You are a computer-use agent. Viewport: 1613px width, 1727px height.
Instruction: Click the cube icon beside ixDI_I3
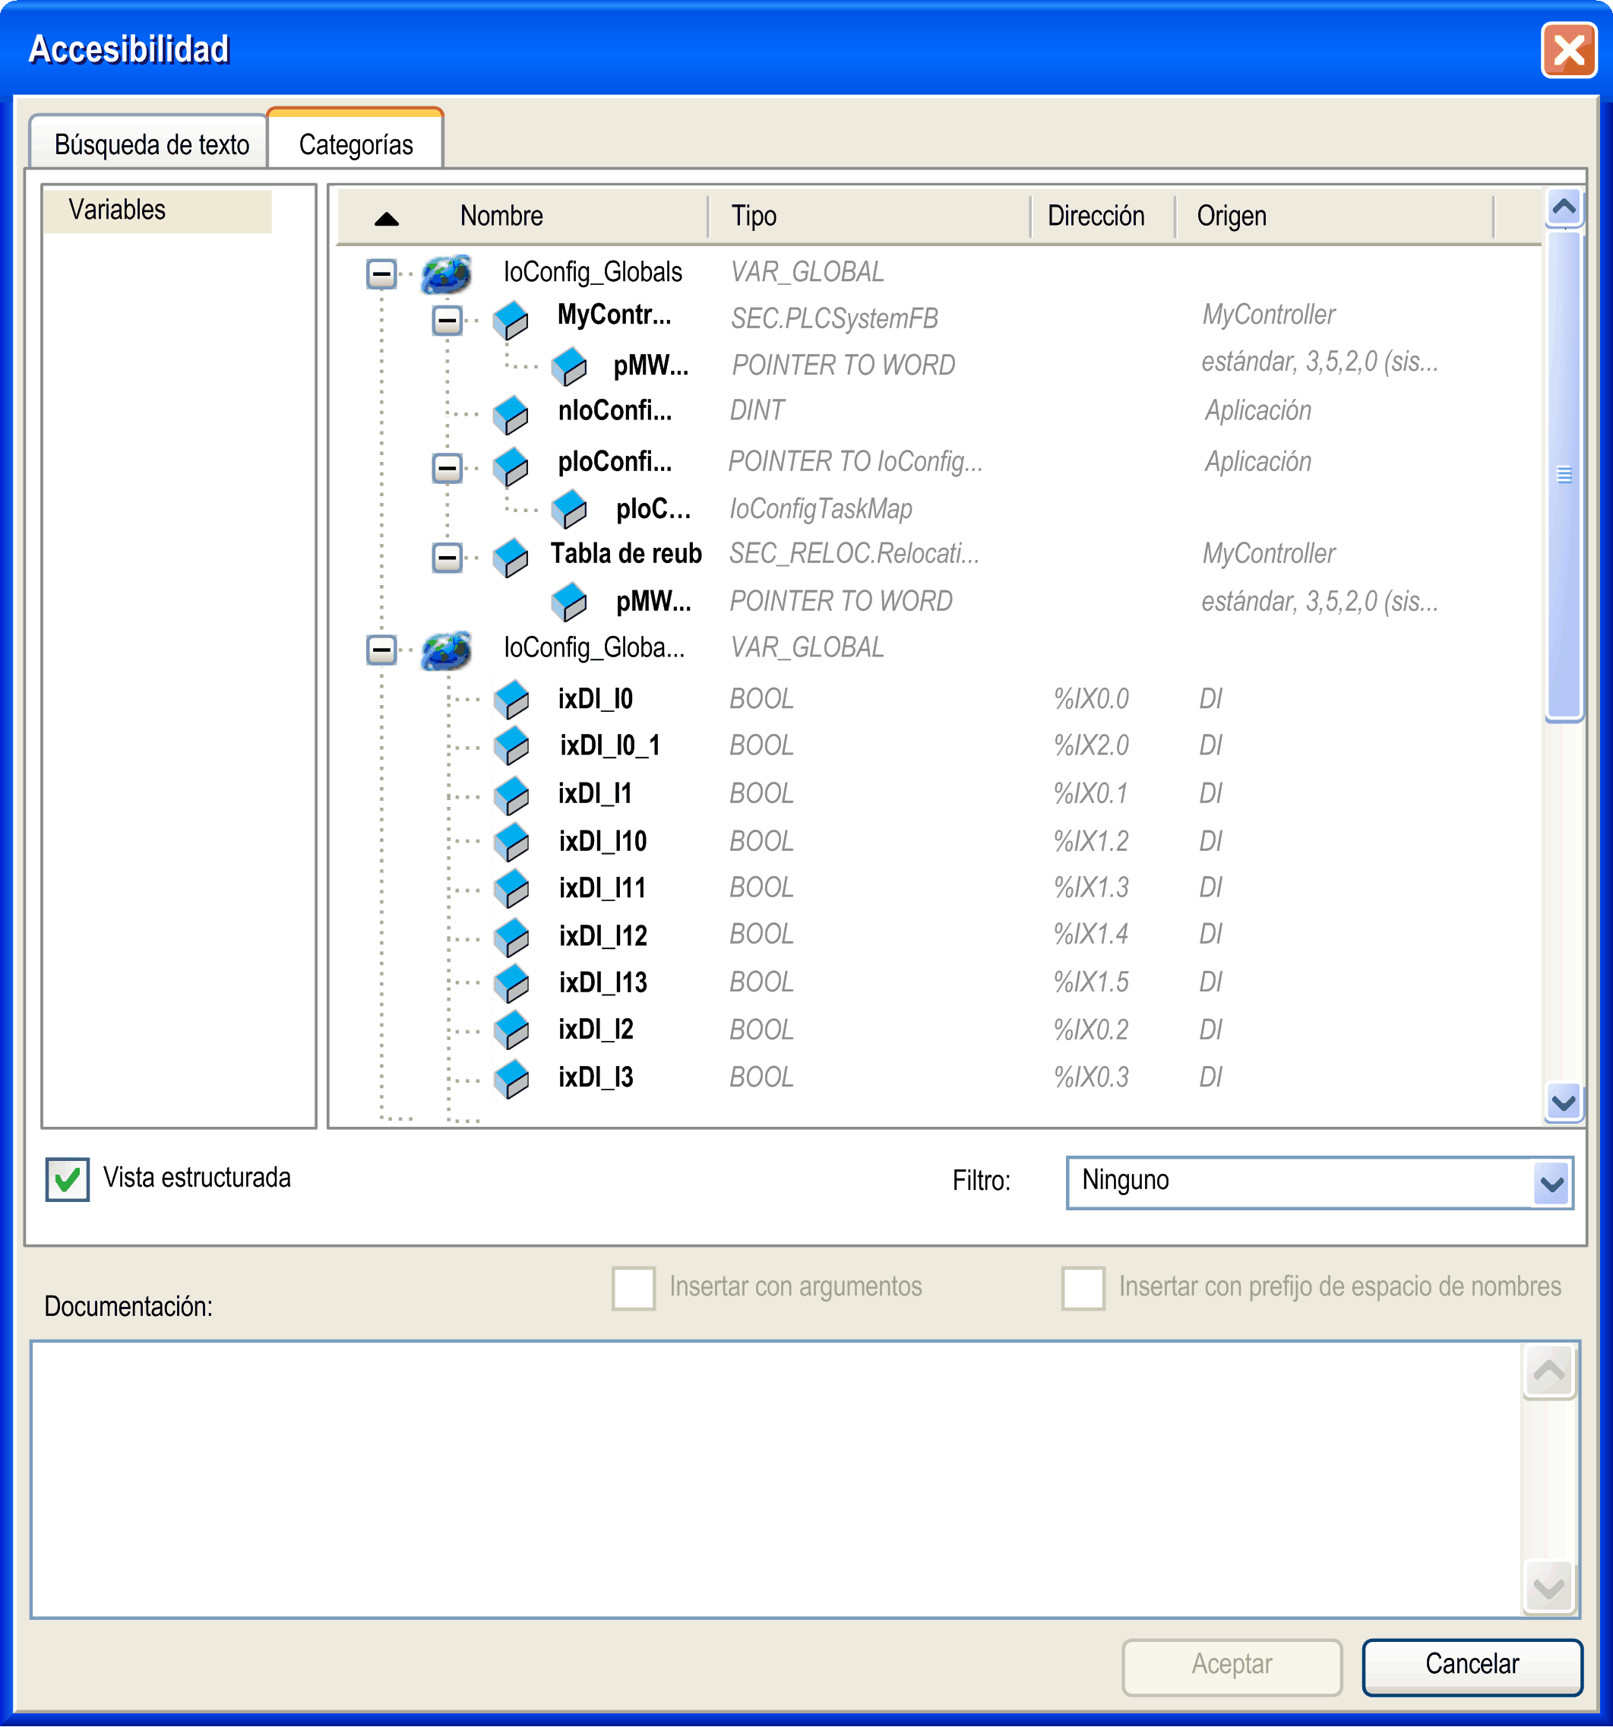511,1079
